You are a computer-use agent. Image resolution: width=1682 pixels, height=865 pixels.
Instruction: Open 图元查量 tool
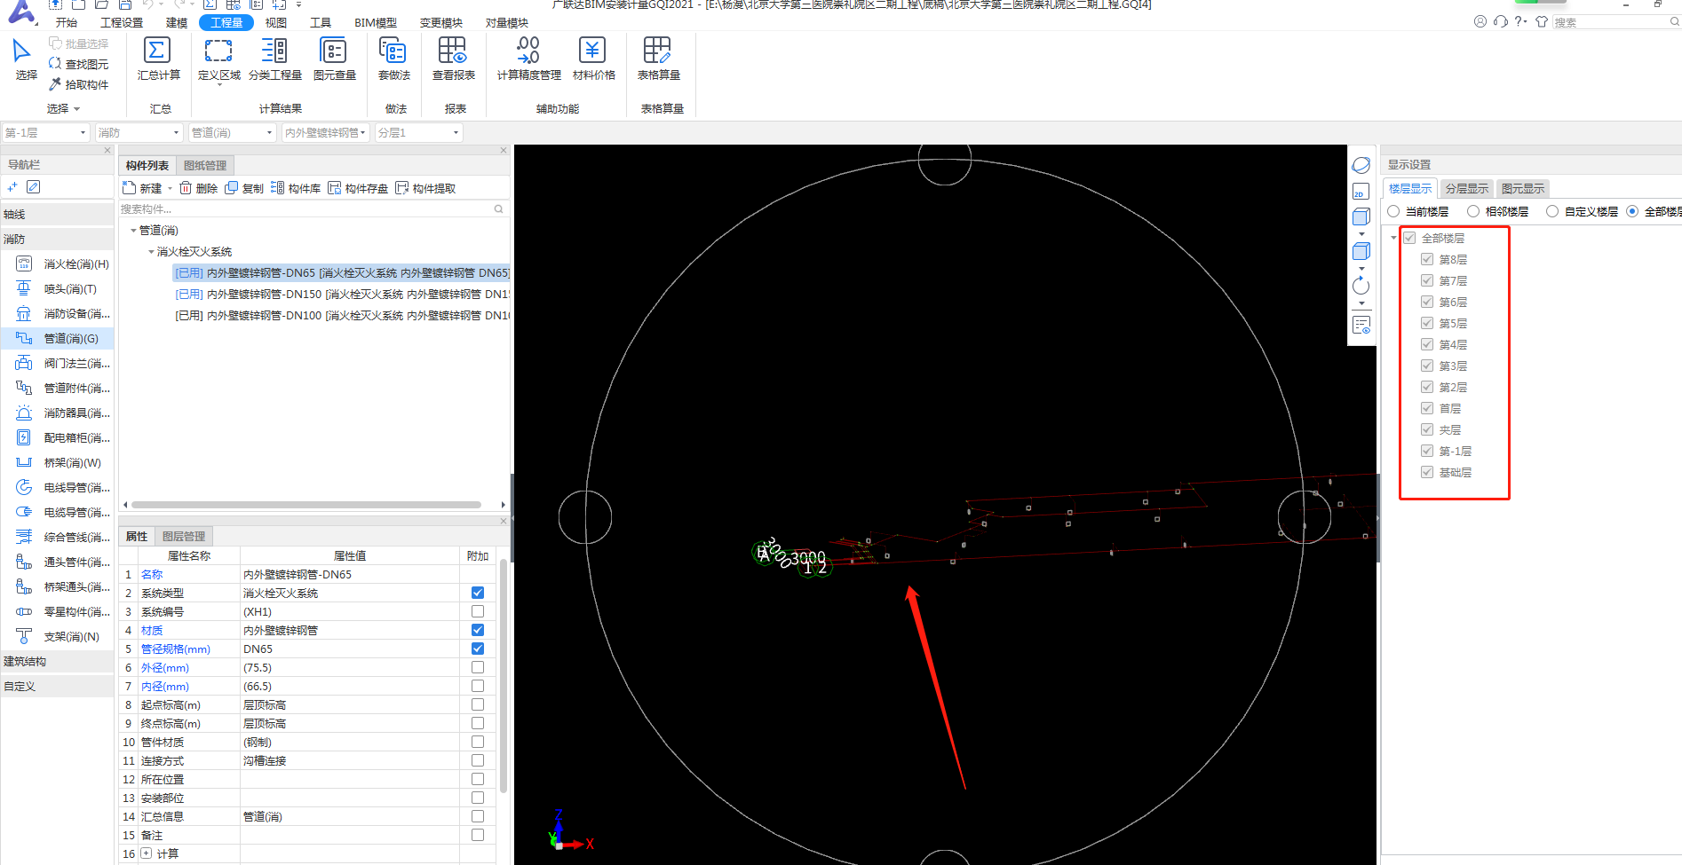click(334, 51)
